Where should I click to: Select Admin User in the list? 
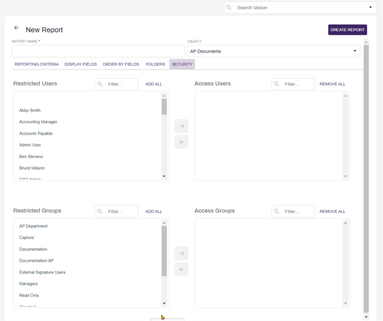tap(30, 145)
